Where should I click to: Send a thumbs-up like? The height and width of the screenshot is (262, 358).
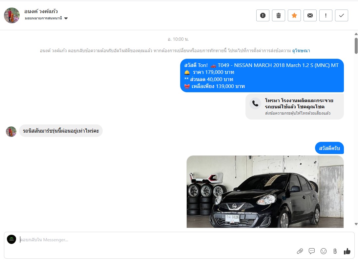point(347,251)
